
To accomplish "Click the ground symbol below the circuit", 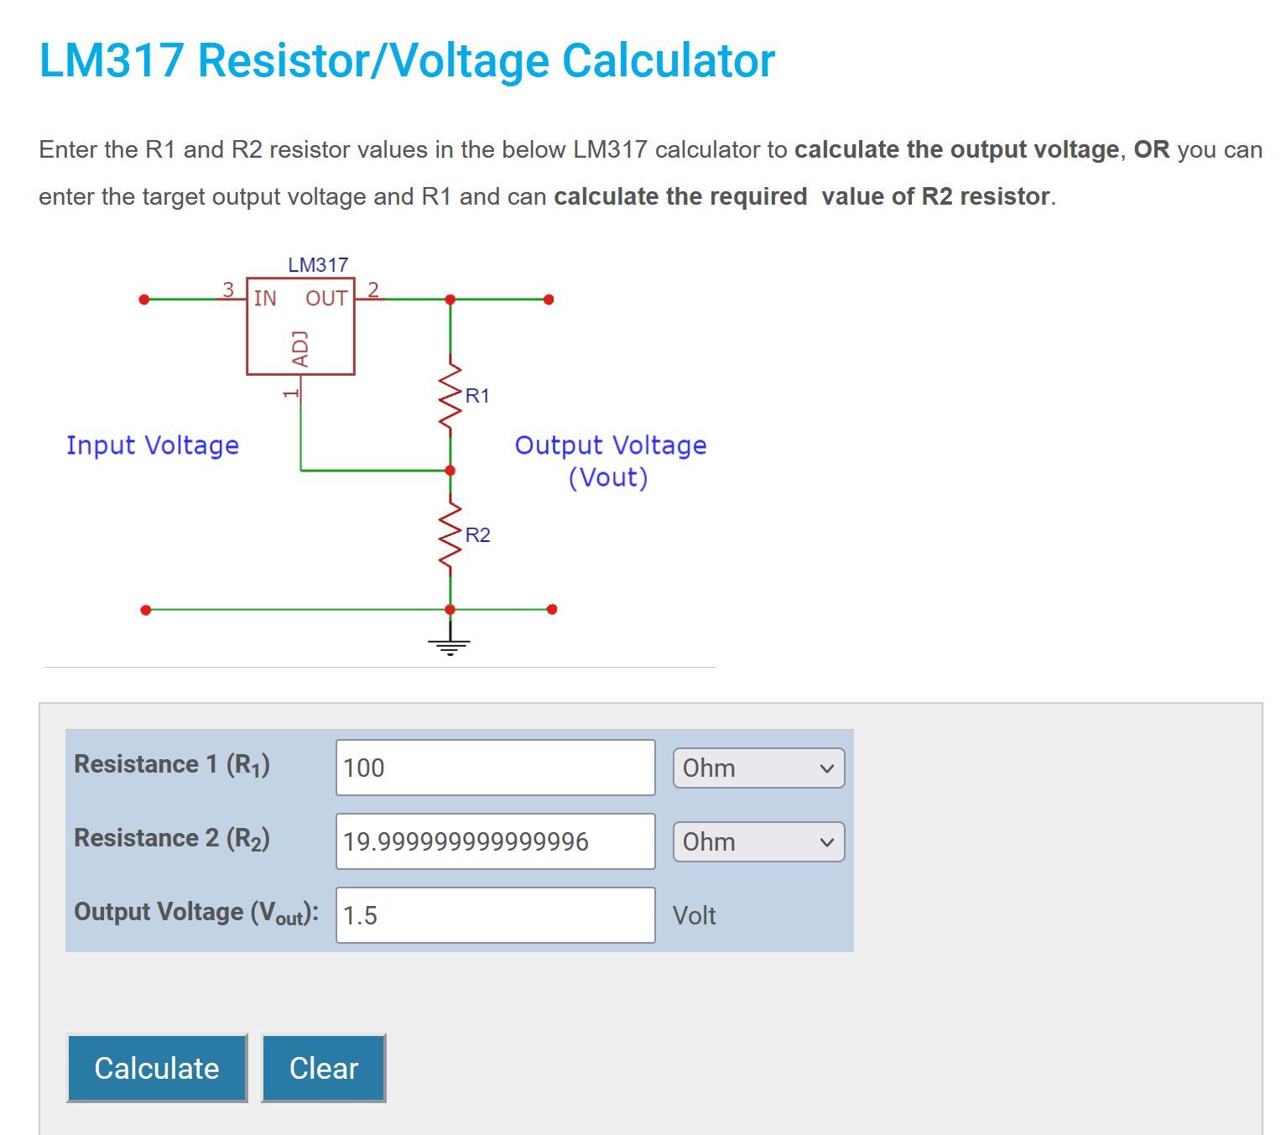I will click(x=450, y=644).
